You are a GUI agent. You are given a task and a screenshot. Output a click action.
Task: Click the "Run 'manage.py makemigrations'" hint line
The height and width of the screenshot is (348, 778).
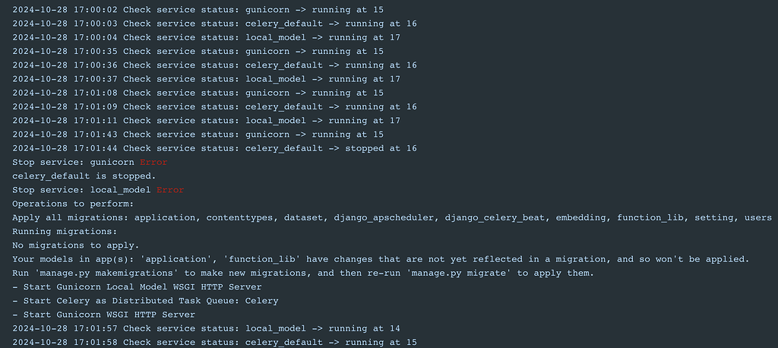(302, 273)
